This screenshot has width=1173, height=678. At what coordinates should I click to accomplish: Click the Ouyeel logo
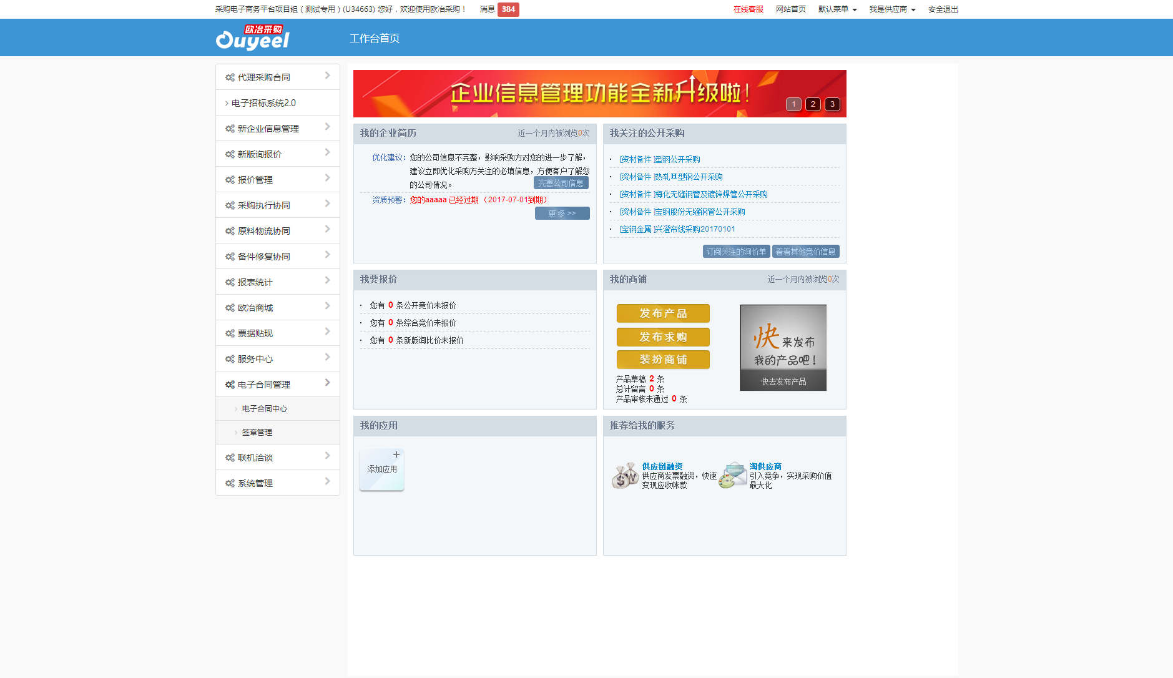click(252, 38)
